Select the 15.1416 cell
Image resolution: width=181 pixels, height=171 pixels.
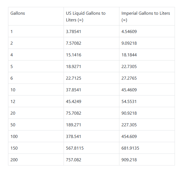(x=74, y=55)
